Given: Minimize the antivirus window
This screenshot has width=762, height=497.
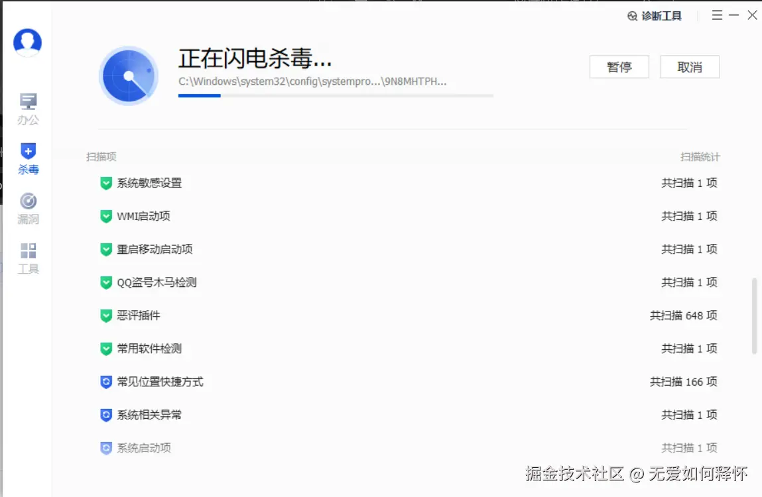Looking at the screenshot, I should [x=733, y=15].
